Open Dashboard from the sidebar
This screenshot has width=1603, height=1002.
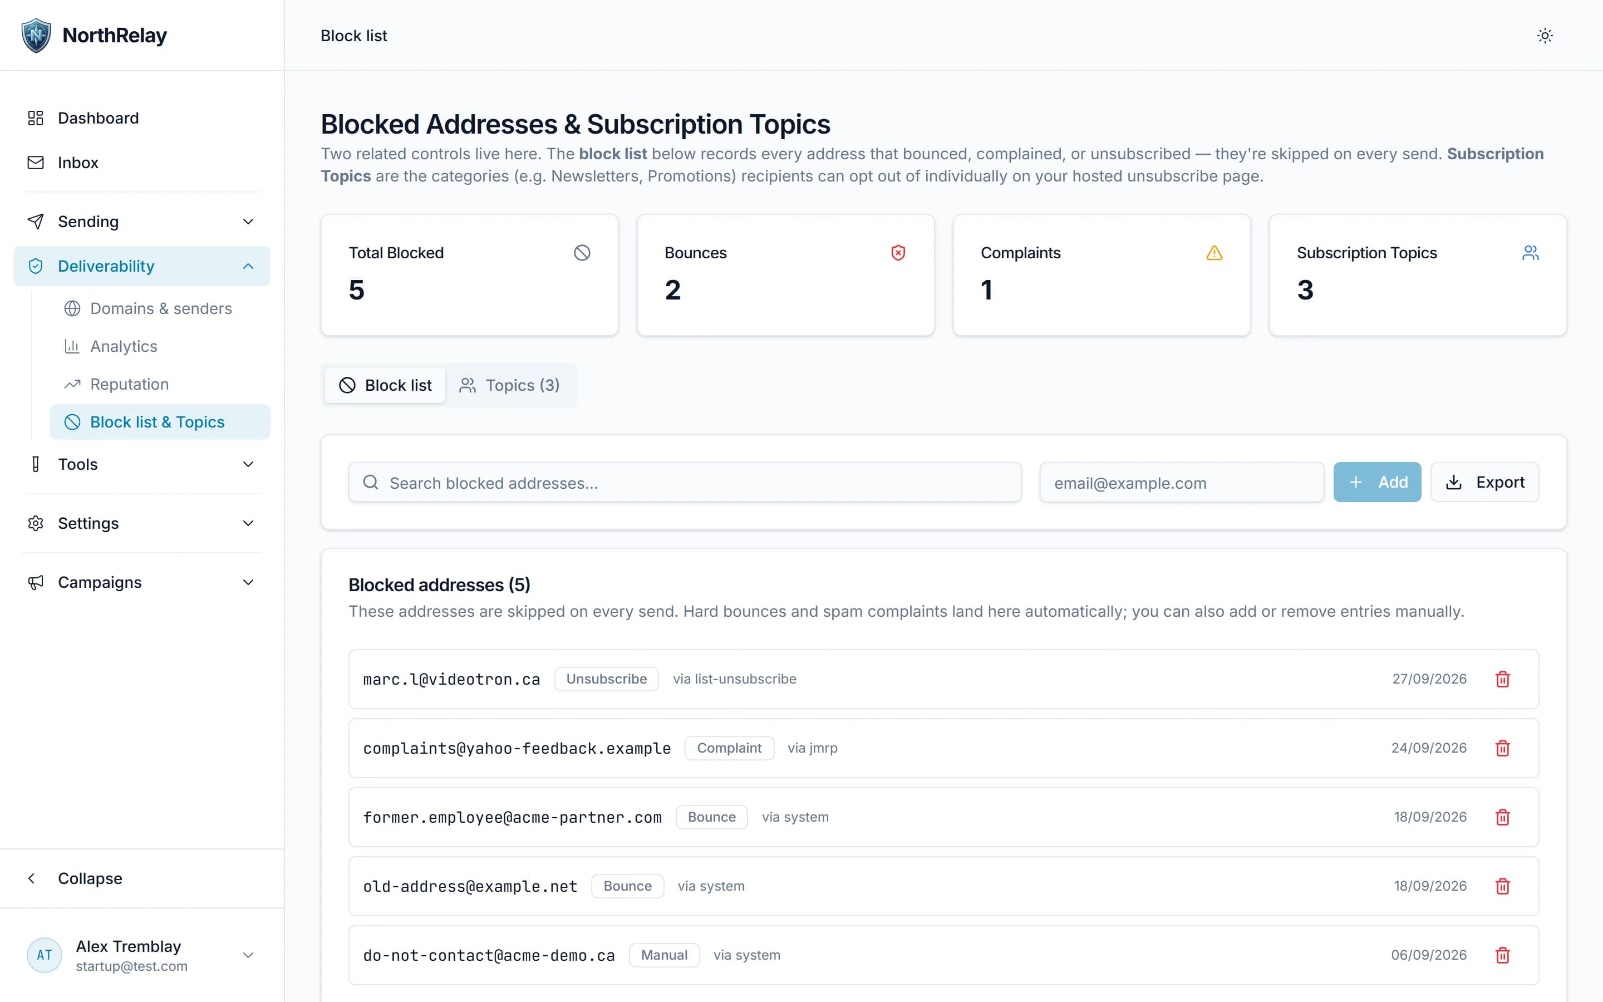[142, 118]
